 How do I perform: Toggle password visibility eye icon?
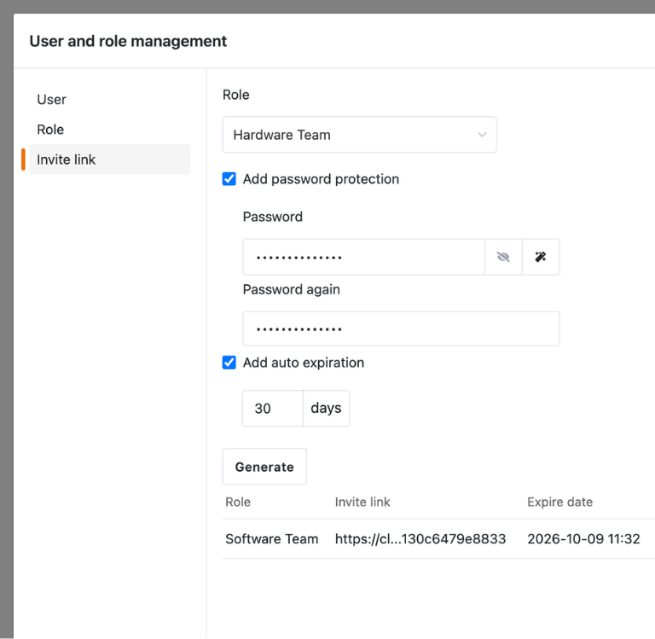click(x=503, y=257)
